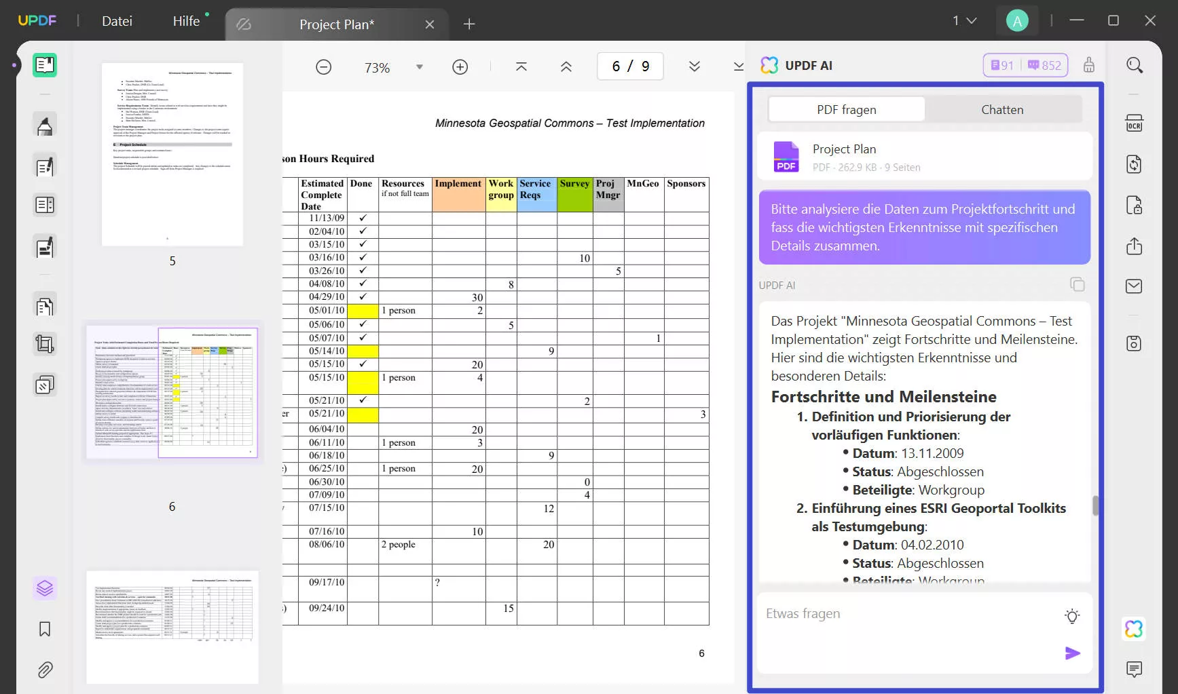View the AI credits counter 91 / 852
Screen dimensions: 1178x694
(1025, 65)
